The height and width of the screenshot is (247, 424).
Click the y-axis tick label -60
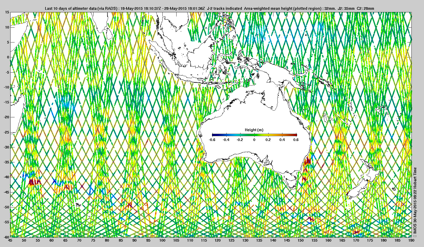tap(6, 237)
